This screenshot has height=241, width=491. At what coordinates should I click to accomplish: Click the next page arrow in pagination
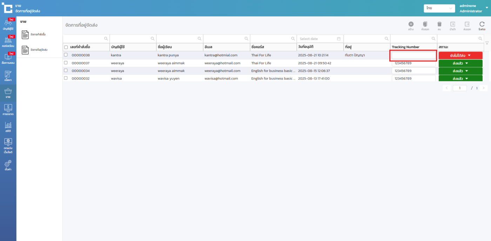pyautogui.click(x=483, y=88)
